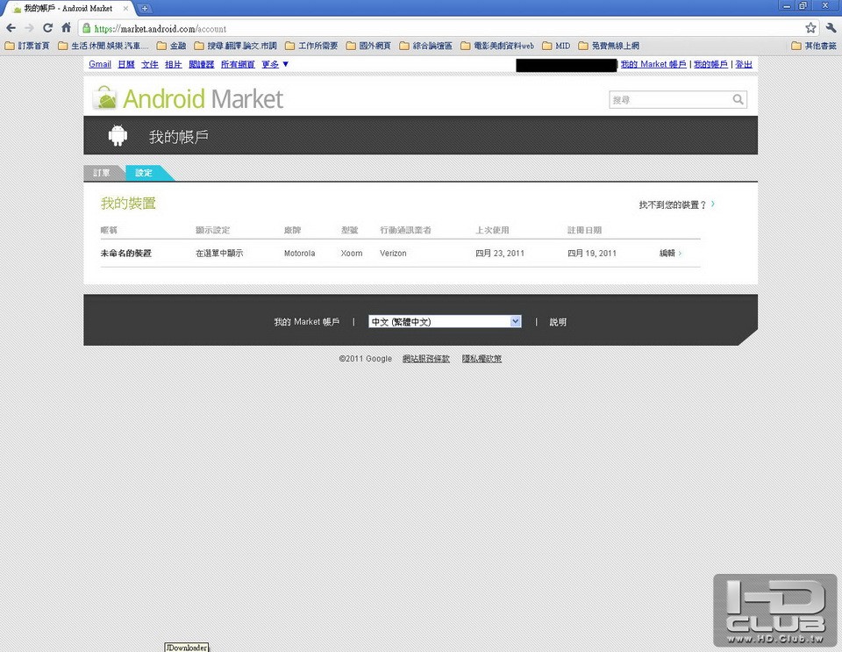This screenshot has height=652, width=842.
Task: Click the address bar URL
Action: [160, 29]
